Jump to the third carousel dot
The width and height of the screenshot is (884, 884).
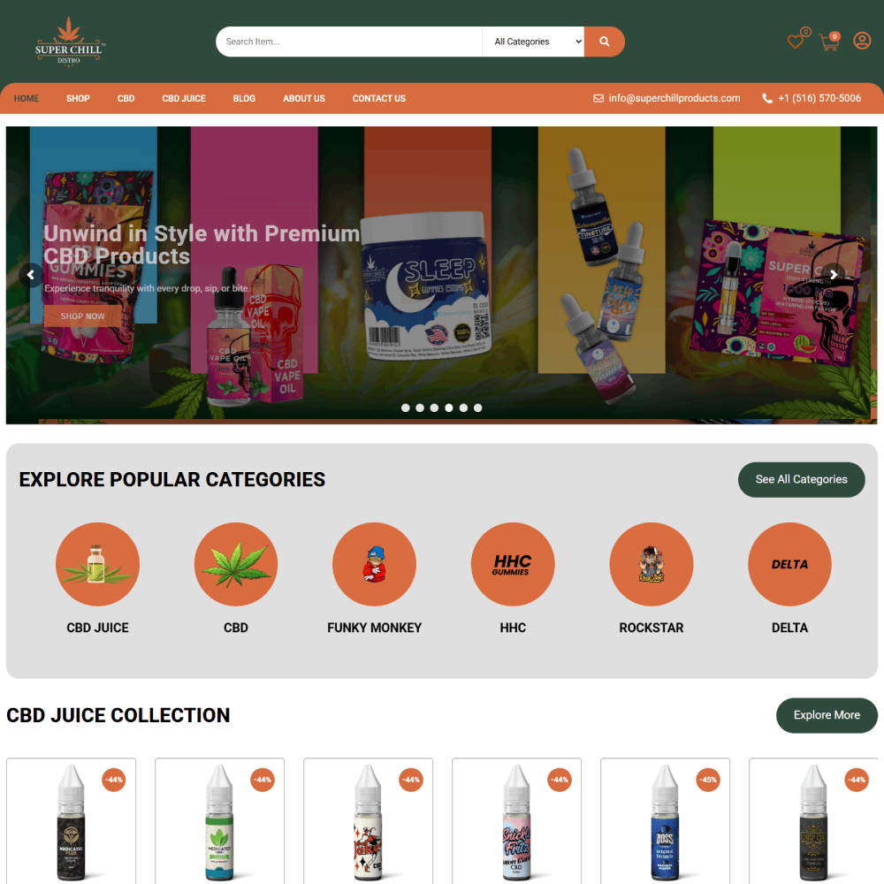(434, 408)
